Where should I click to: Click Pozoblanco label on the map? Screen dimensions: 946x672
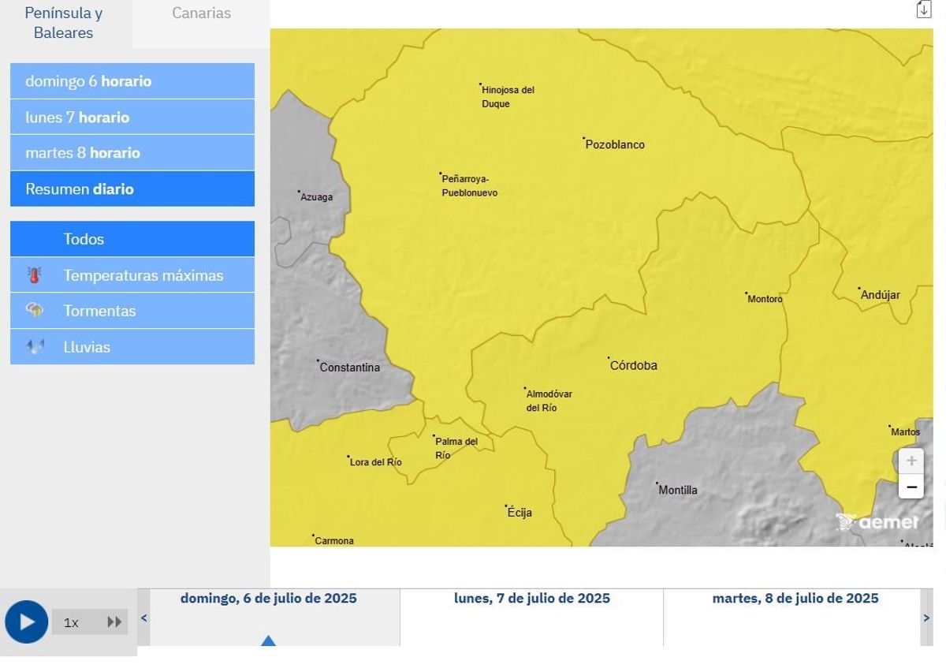(x=615, y=145)
